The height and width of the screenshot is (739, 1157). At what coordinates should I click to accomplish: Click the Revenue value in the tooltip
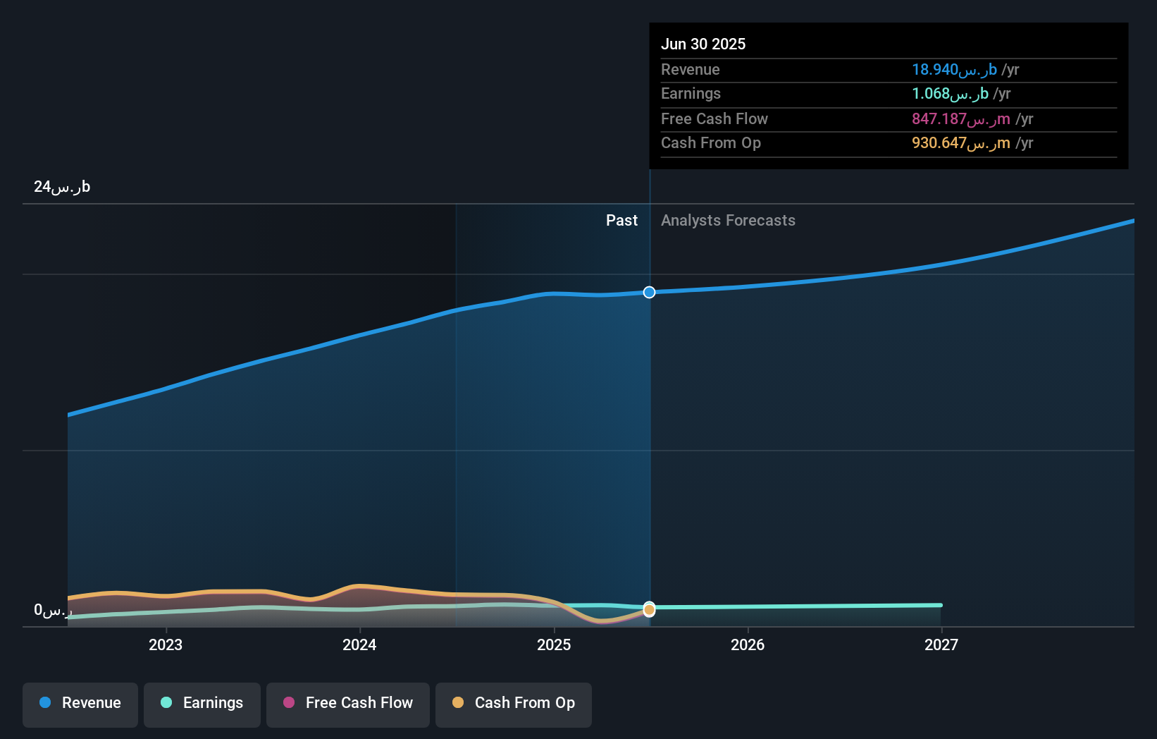point(953,70)
